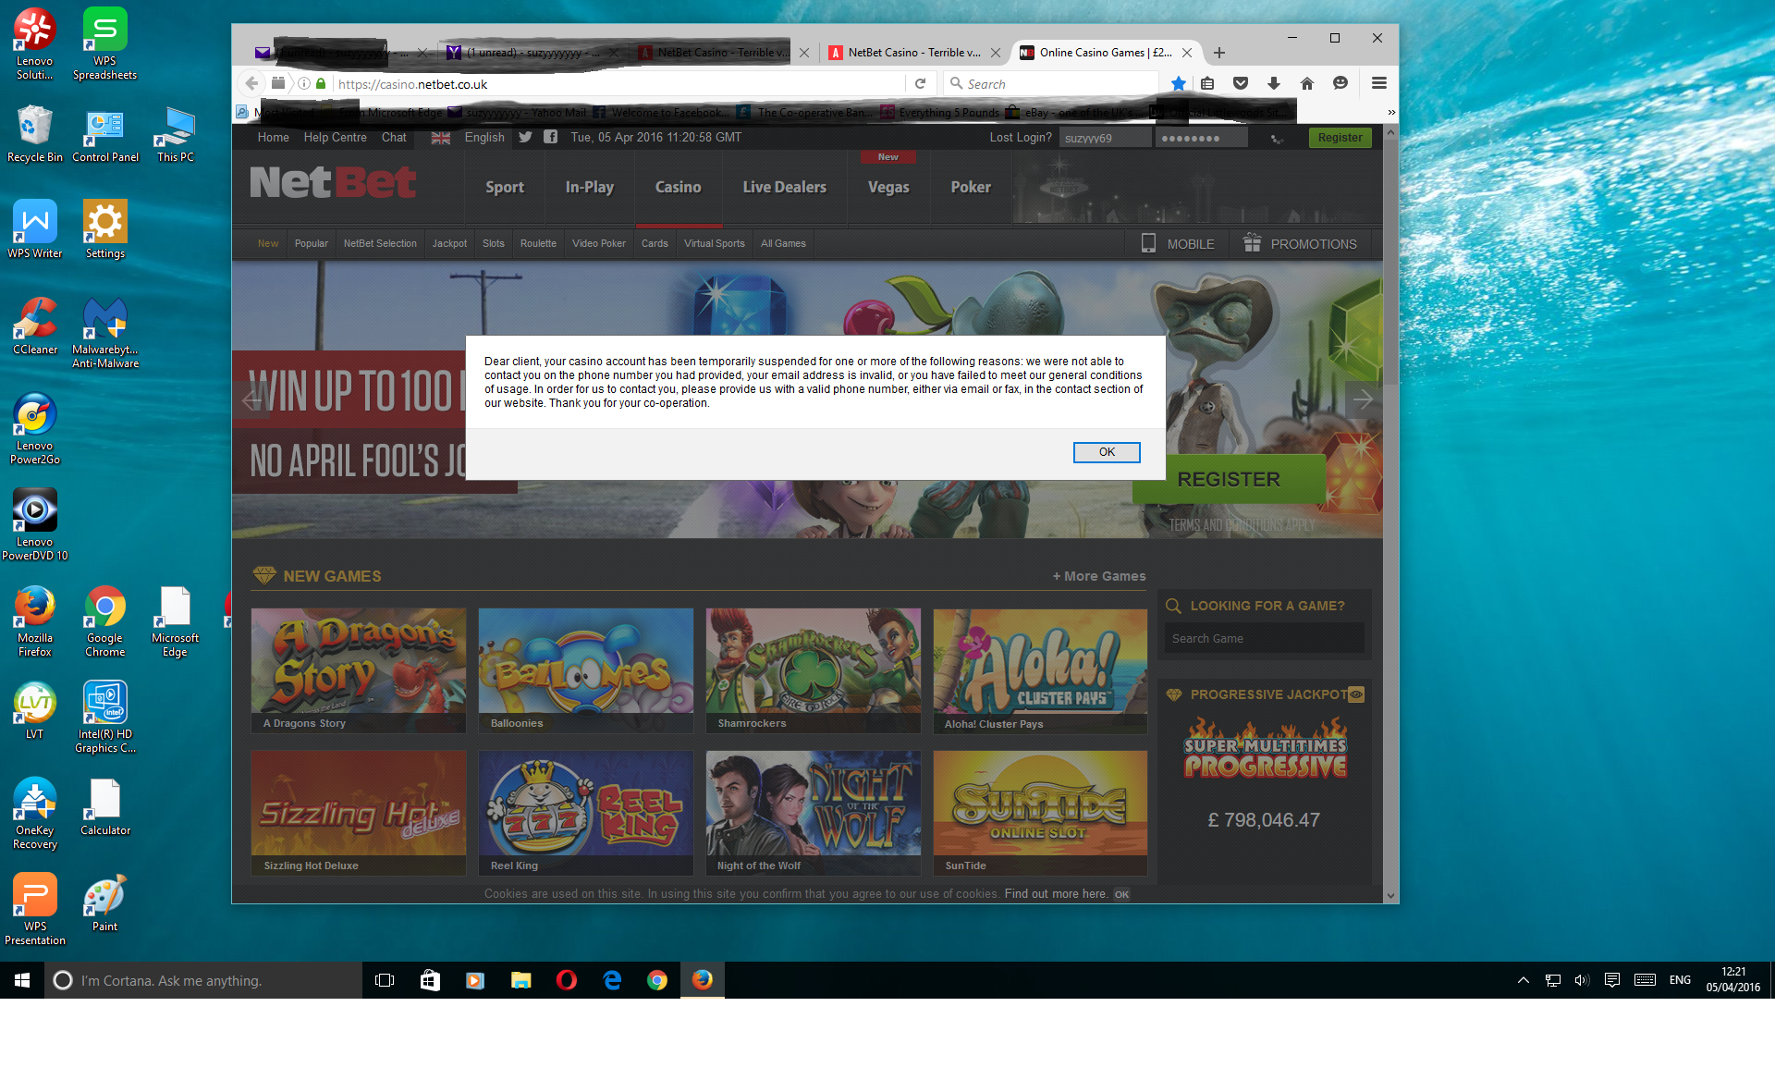Click the password login field
1775x1068 pixels.
click(1202, 138)
